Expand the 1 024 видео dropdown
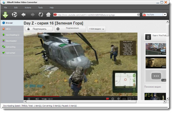Image resolution: width=174 pixels, height=113 pixels. [x=97, y=29]
